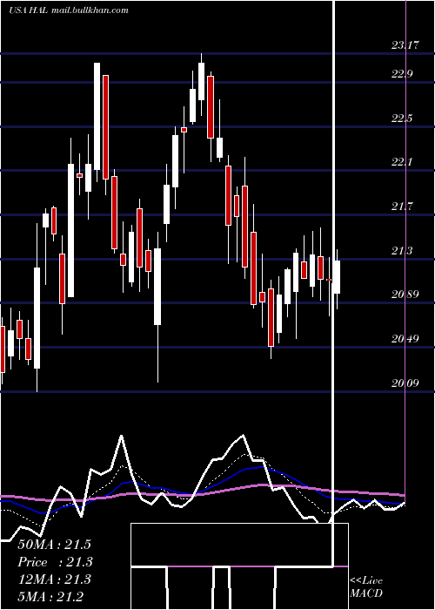Click the tall white candlestick reaching above 22.9
This screenshot has width=435, height=610.
tap(97, 116)
